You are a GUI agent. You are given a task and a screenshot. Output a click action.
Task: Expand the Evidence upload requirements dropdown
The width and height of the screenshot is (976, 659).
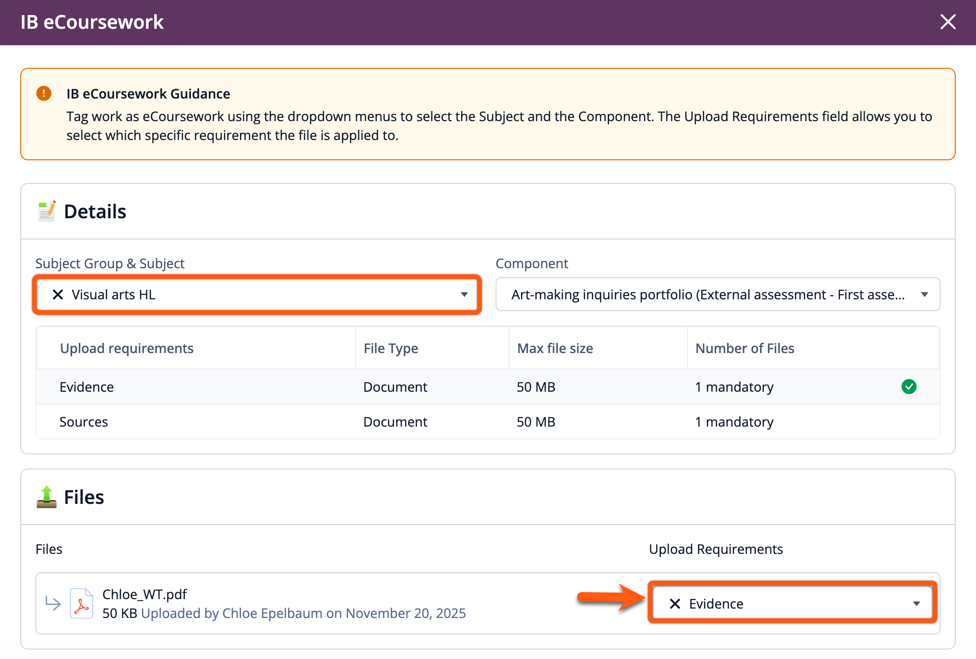click(x=916, y=604)
